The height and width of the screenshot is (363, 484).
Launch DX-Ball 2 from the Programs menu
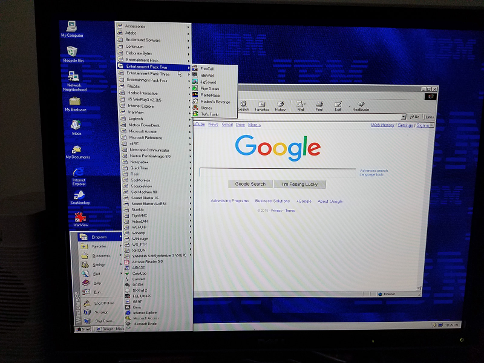point(159,290)
